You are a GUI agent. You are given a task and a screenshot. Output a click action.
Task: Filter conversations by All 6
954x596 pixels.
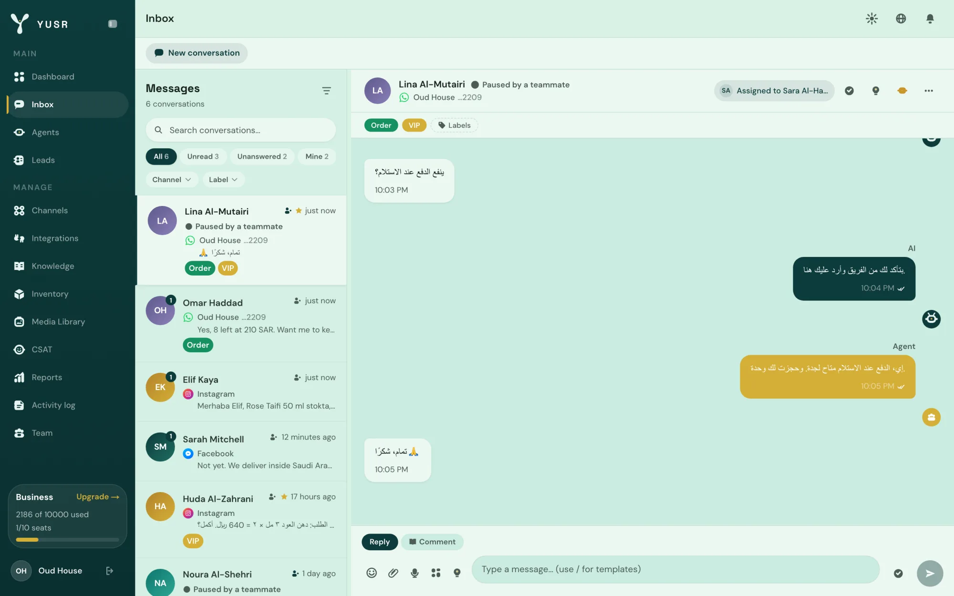point(161,156)
